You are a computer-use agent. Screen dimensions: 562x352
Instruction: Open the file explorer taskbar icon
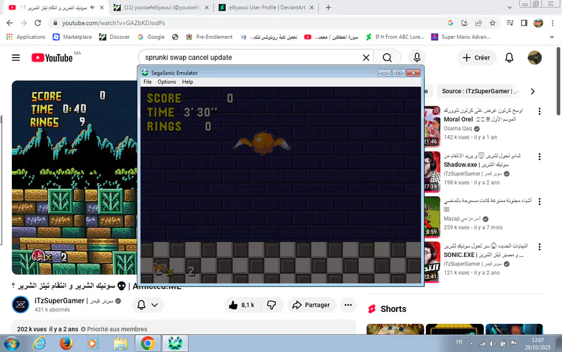coord(121,343)
